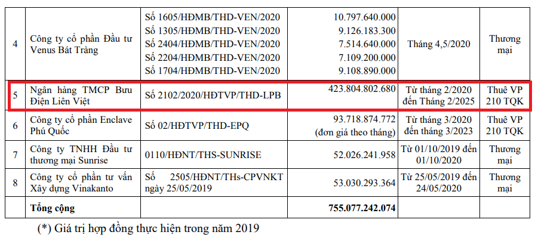Click row number 7
The image size is (535, 241).
click(15, 155)
